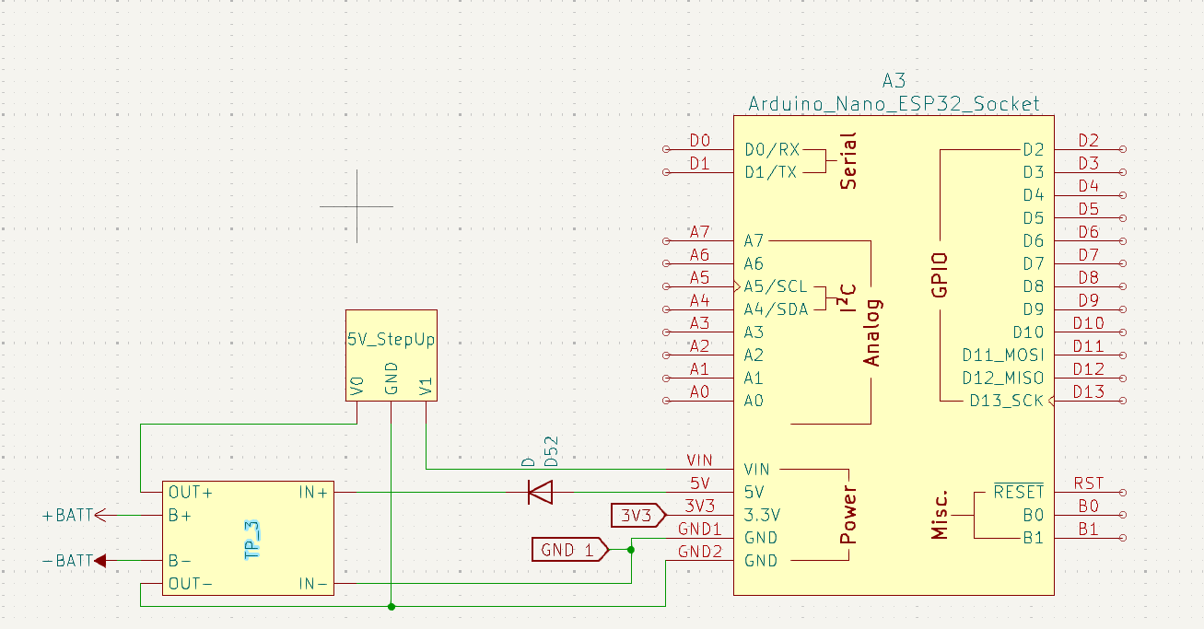Select the D12_MISO pin name
Viewport: 1204px width, 629px height.
[1003, 378]
